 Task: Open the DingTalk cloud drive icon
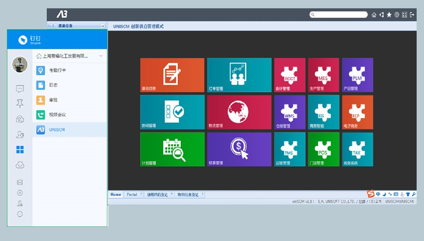point(20,165)
